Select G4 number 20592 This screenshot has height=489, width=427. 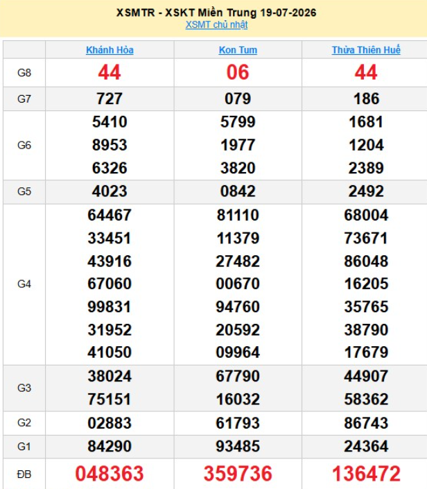tap(238, 329)
